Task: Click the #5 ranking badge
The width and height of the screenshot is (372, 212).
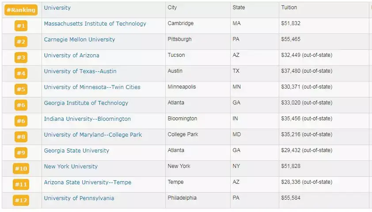Action: tap(21, 89)
